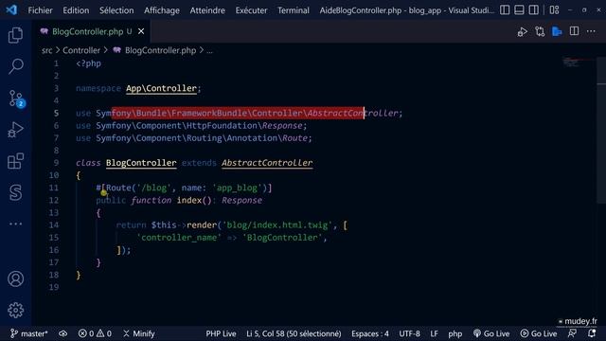Click the Response return type on line 12
Viewport: 606px width, 341px height.
pyautogui.click(x=242, y=200)
